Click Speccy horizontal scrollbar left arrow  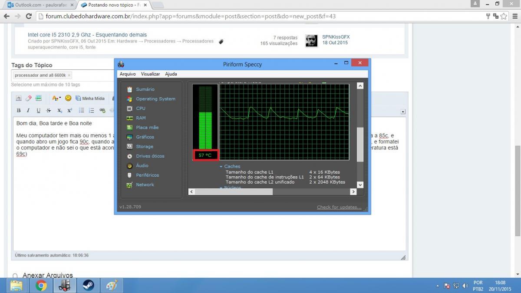point(191,191)
